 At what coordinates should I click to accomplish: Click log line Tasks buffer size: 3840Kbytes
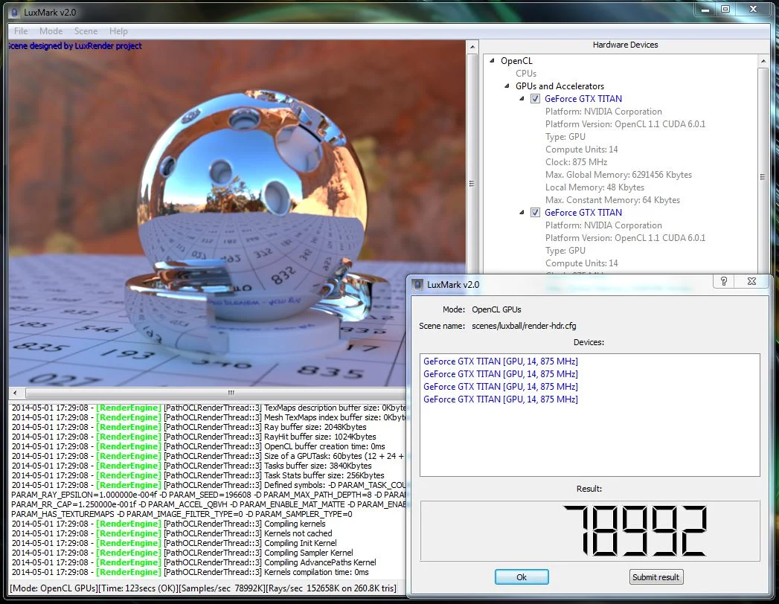click(x=192, y=466)
